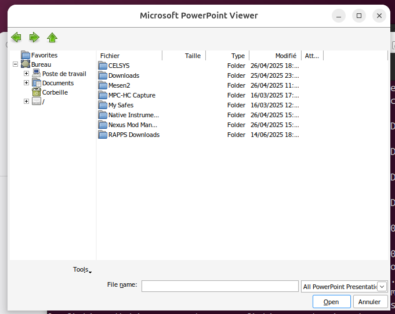
Task: Select the MPC-HC Capture file name
Action: click(x=132, y=95)
